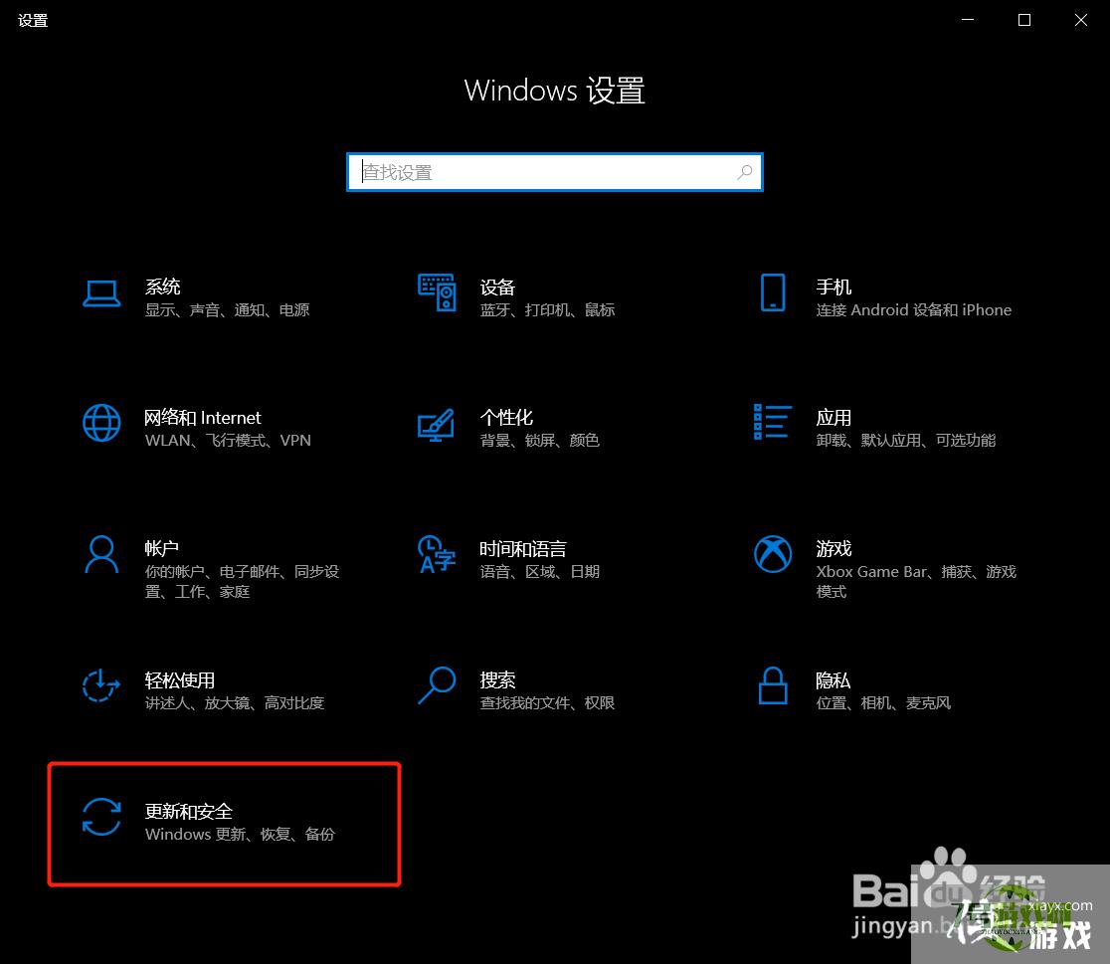This screenshot has width=1110, height=964.
Task: Click the description Windows 更新、恢复、备份
Action: [x=240, y=834]
